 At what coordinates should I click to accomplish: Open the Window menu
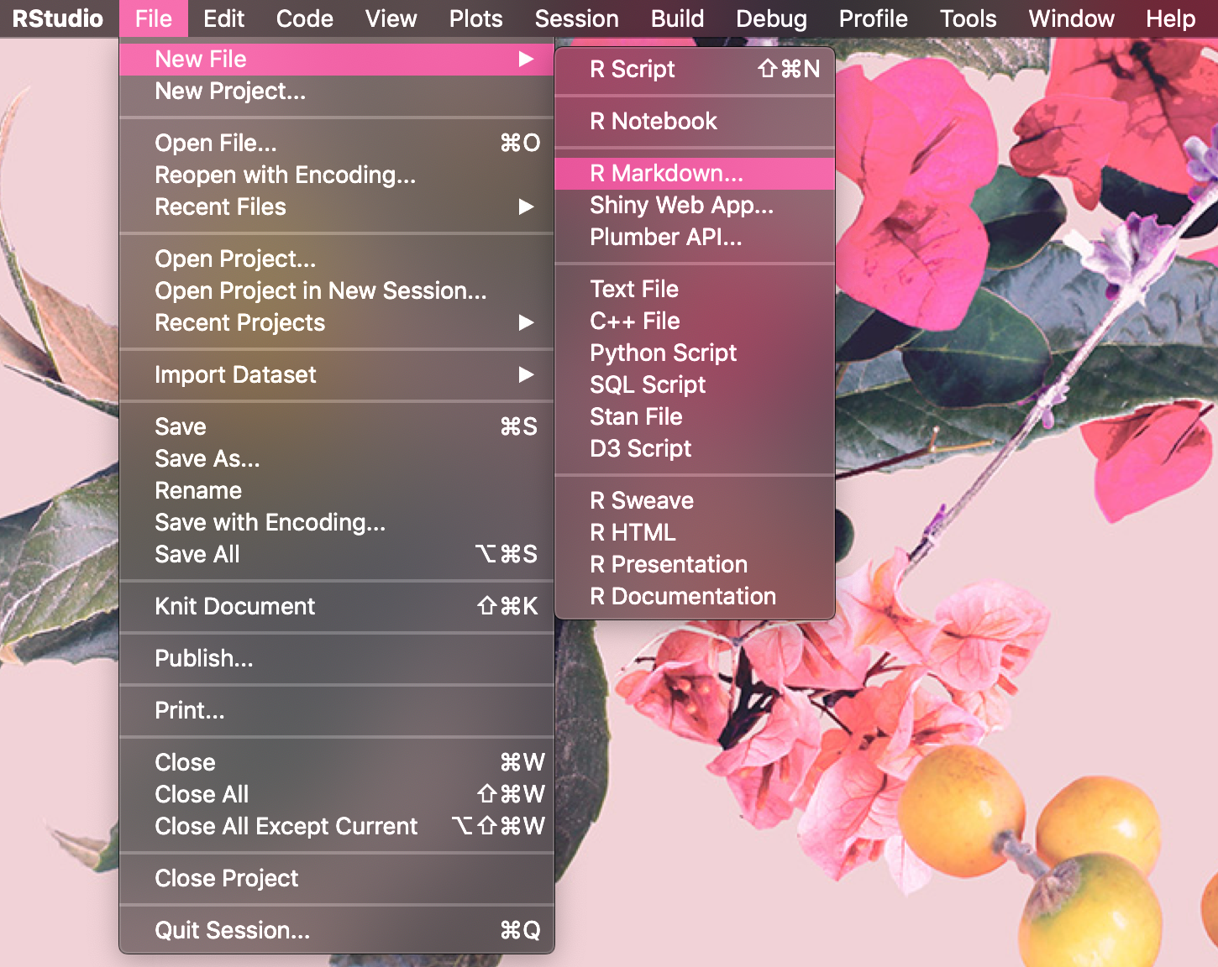click(1071, 18)
